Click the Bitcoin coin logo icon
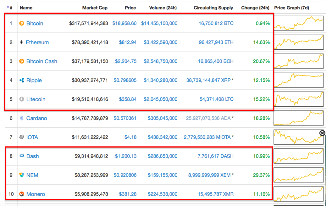This screenshot has height=206, width=326. [x=22, y=23]
